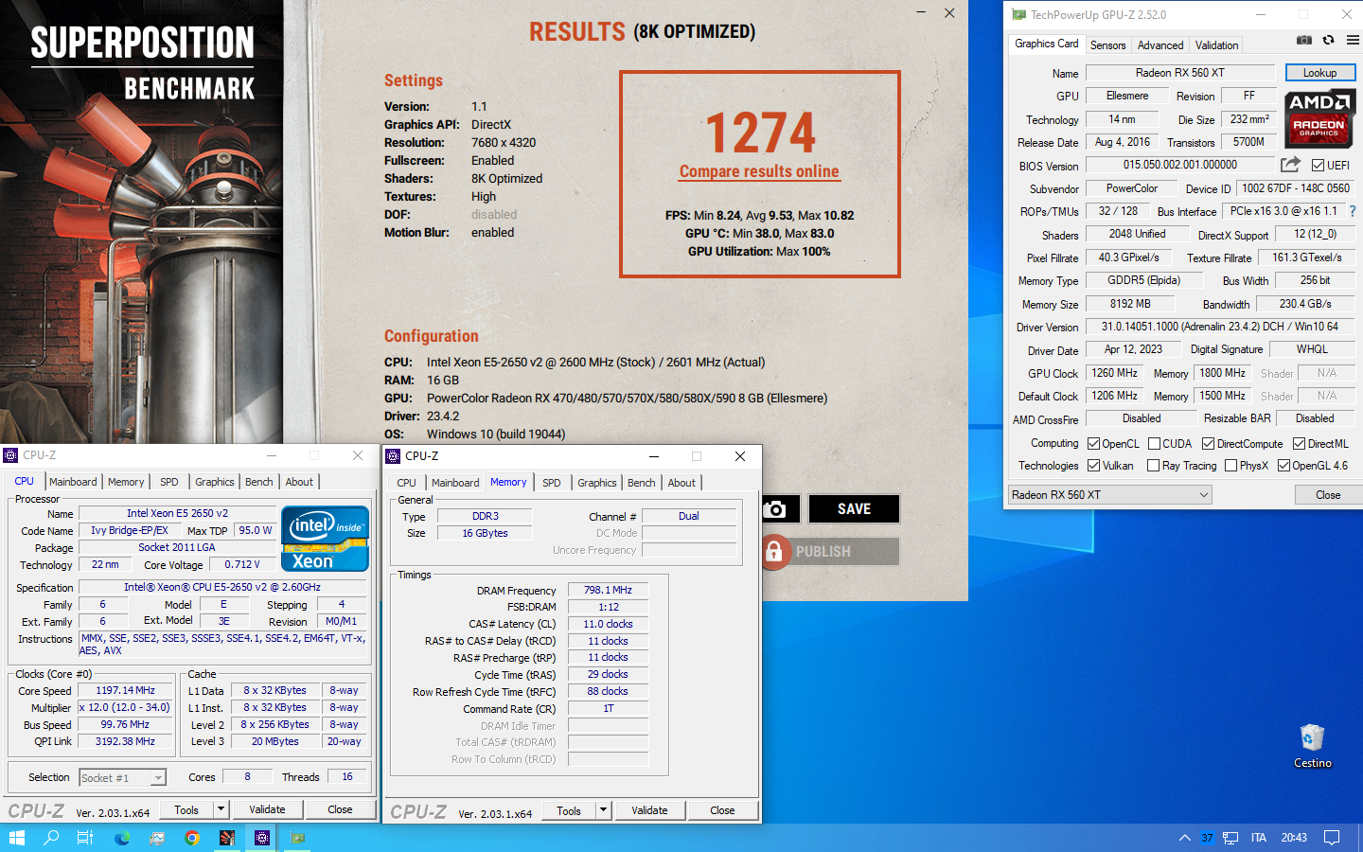1363x852 pixels.
Task: Open the Validation tab in GPU-Z
Action: (1216, 45)
